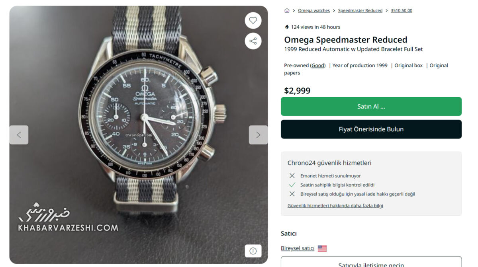This screenshot has height=267, width=478.
Task: Click Satıcıyla iletişime geçin button
Action: coord(371,263)
